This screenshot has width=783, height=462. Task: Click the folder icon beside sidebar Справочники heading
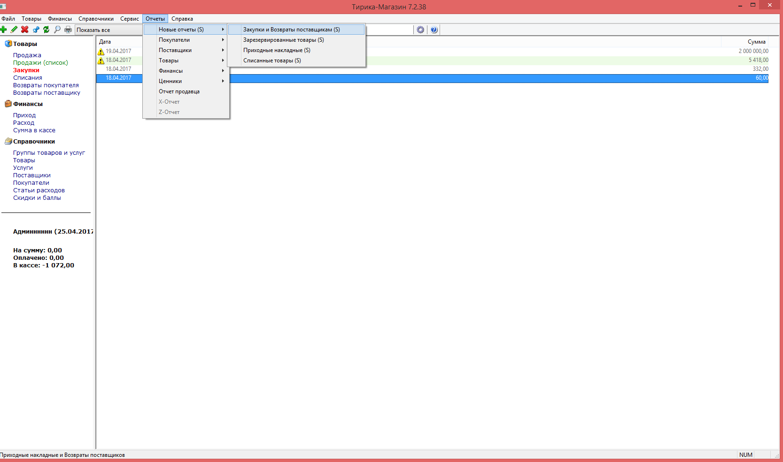[8, 141]
